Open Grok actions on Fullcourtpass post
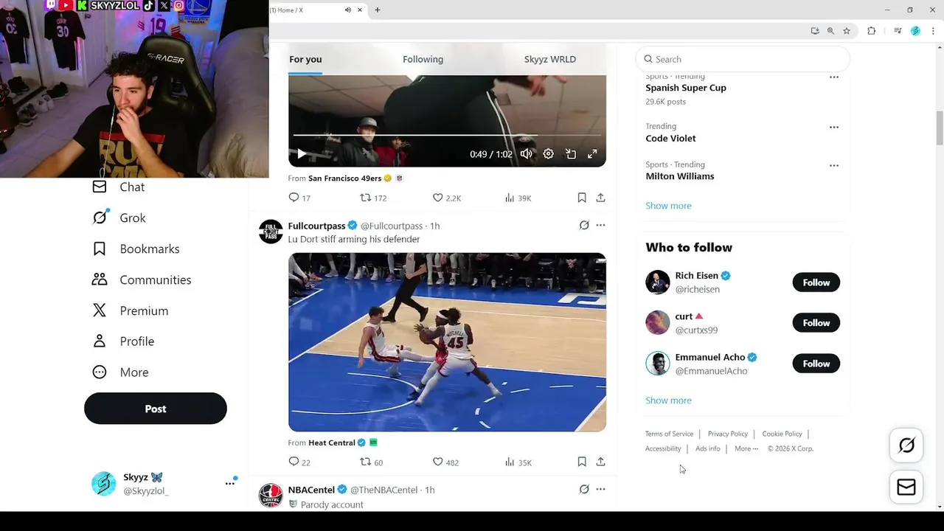This screenshot has height=531, width=944. [584, 225]
